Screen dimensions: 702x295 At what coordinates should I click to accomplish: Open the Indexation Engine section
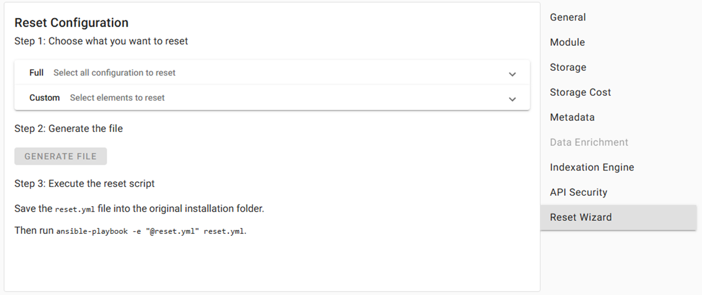point(592,167)
